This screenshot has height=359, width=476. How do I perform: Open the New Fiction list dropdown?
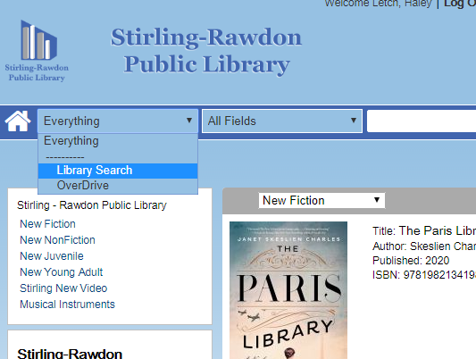pos(322,201)
